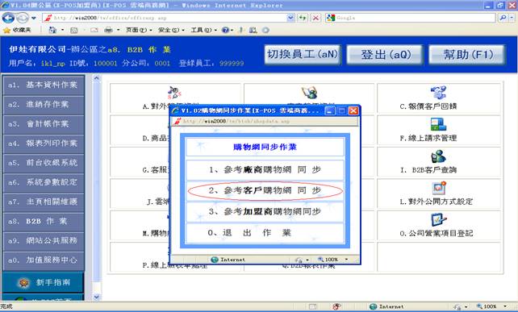Click the 切換員工(aN) button
The height and width of the screenshot is (312, 518).
pyautogui.click(x=303, y=55)
